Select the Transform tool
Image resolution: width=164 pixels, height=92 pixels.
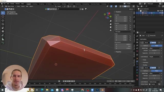[x=3, y=31]
